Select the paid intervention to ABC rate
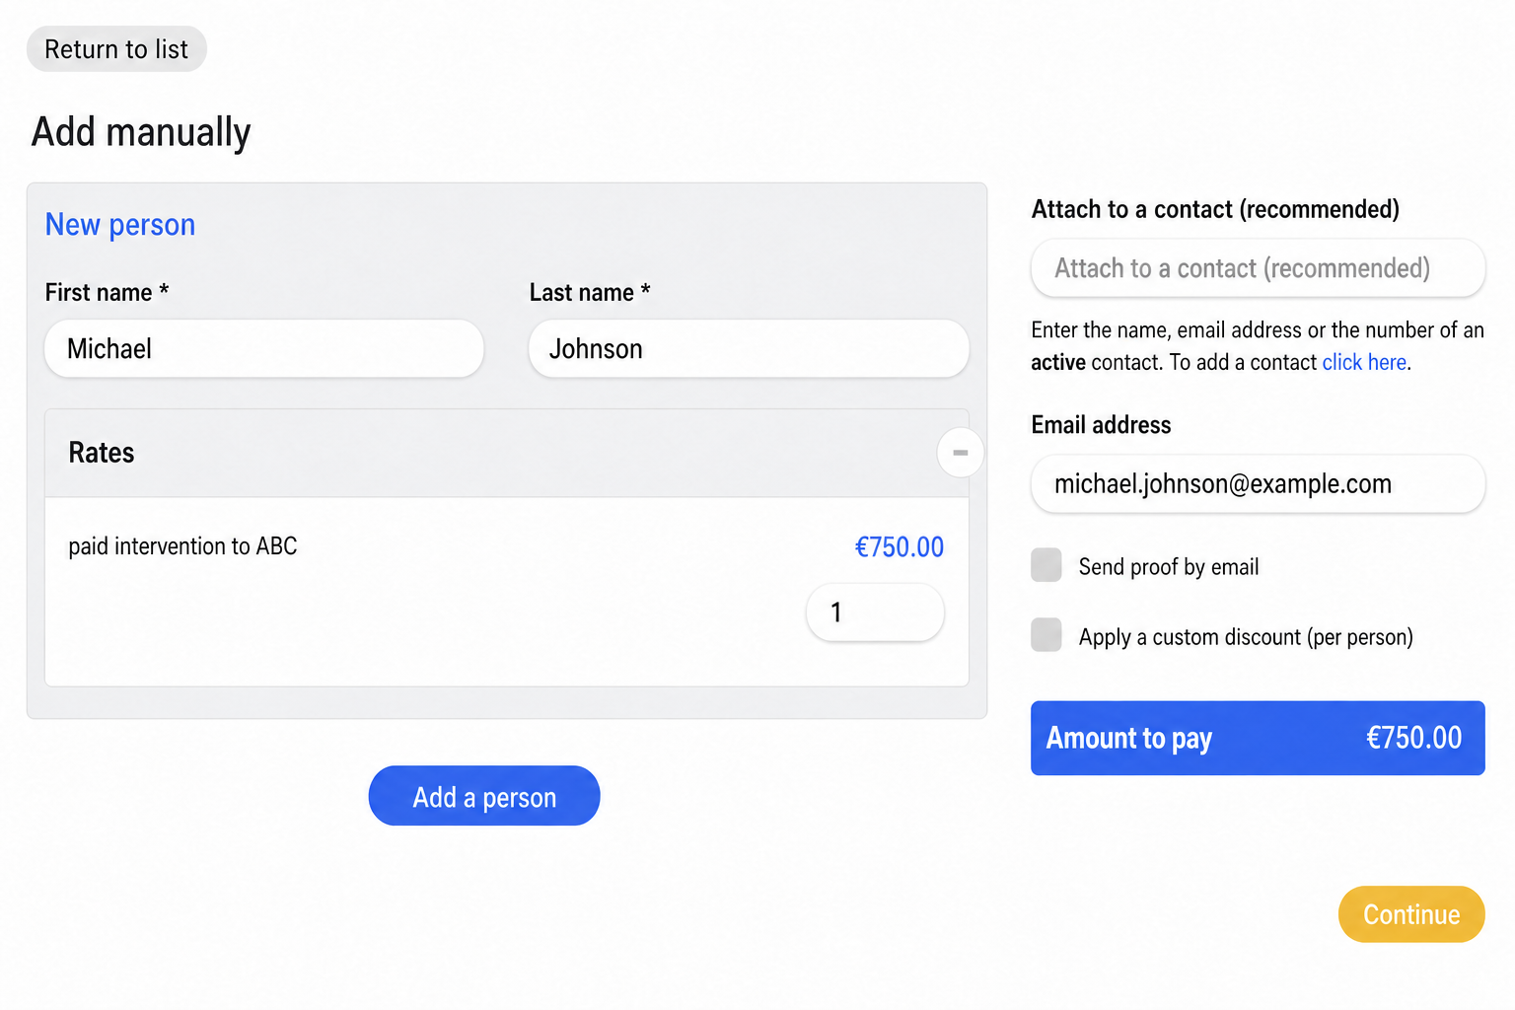1515x1010 pixels. click(x=182, y=546)
